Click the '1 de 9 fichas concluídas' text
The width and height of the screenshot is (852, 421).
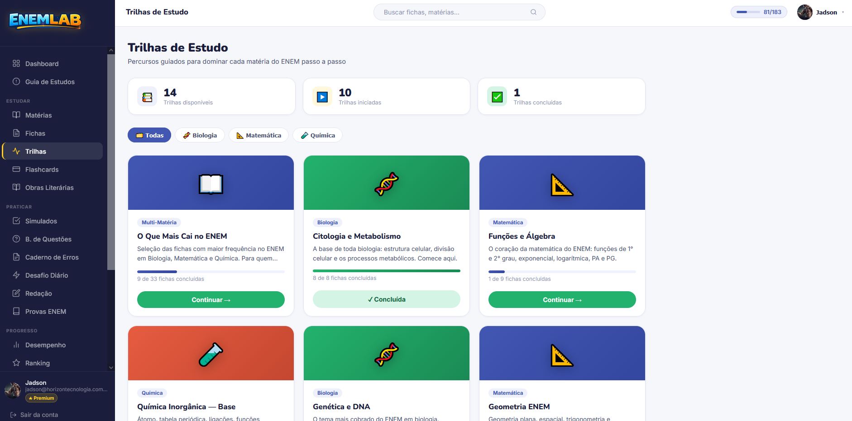click(x=520, y=279)
